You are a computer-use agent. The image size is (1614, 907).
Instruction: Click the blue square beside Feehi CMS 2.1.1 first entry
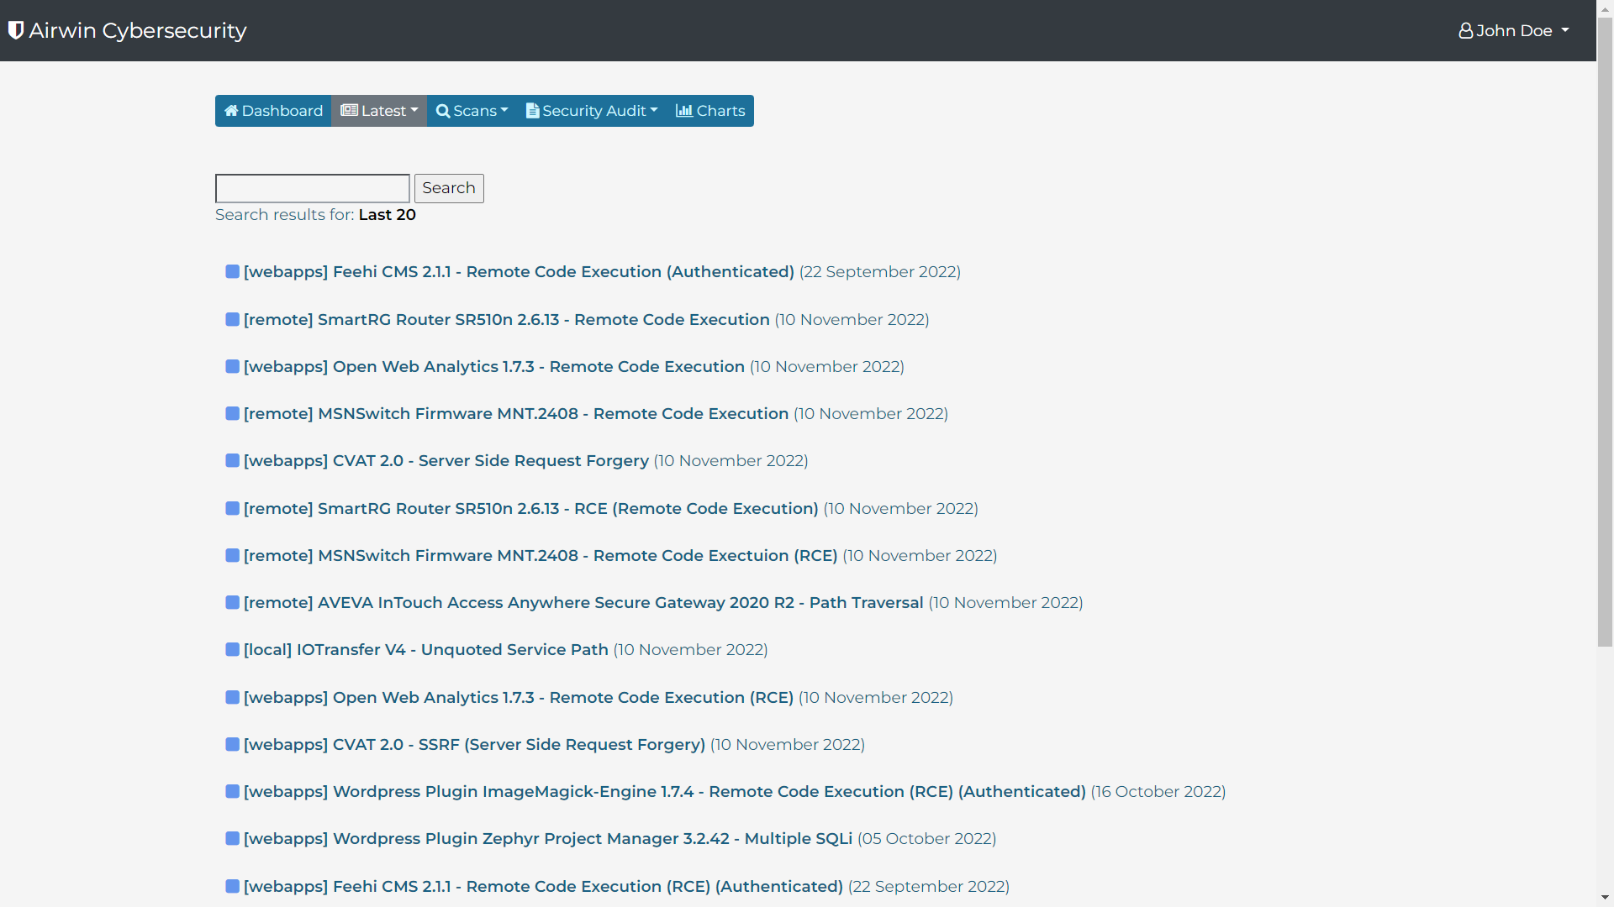233,271
